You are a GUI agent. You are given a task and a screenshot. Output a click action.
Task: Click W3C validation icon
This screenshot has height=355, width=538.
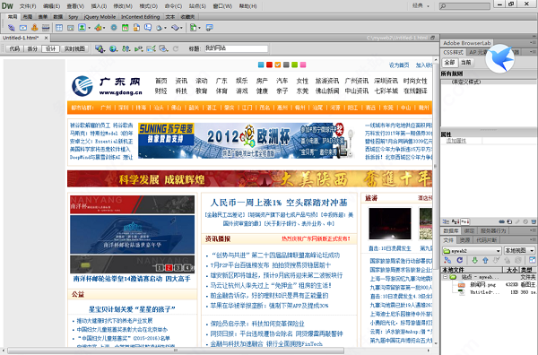tap(138, 48)
